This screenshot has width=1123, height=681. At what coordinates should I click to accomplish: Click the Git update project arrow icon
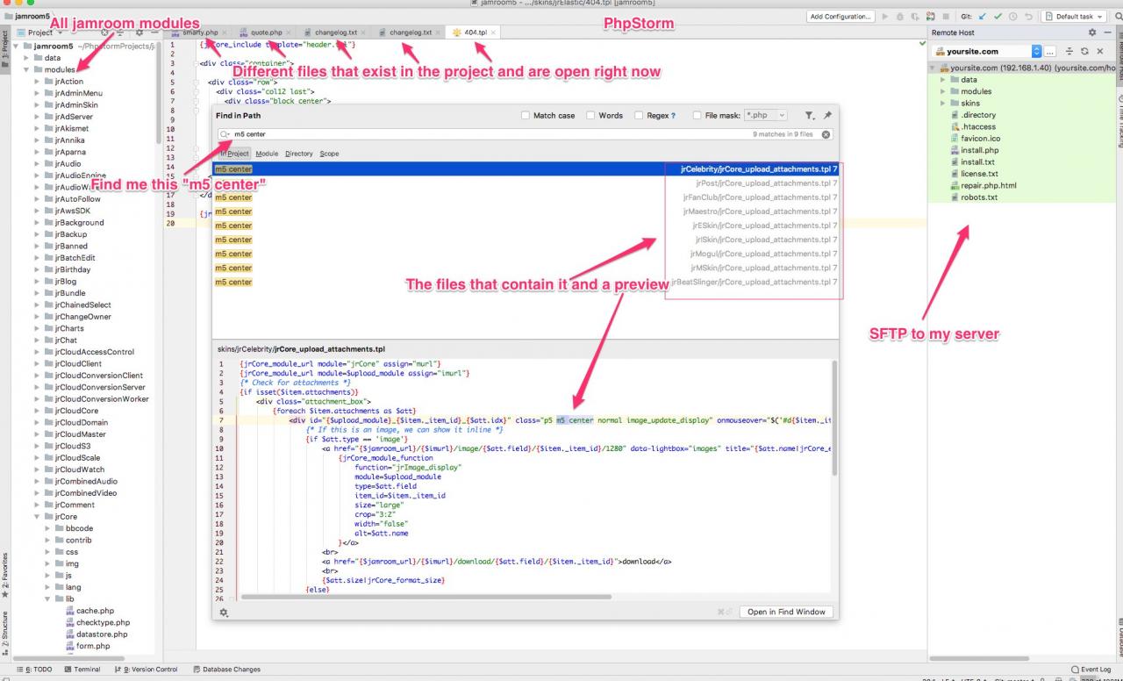[984, 16]
